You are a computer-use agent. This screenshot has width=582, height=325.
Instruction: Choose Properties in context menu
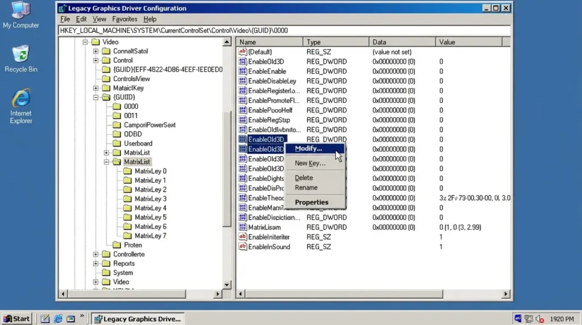pyautogui.click(x=315, y=202)
